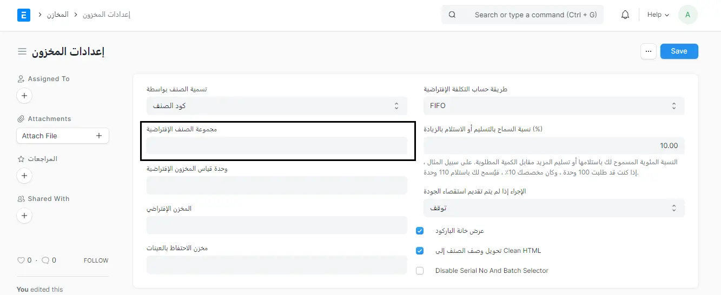The height and width of the screenshot is (295, 721).
Task: Focus the search command bar
Action: click(522, 15)
